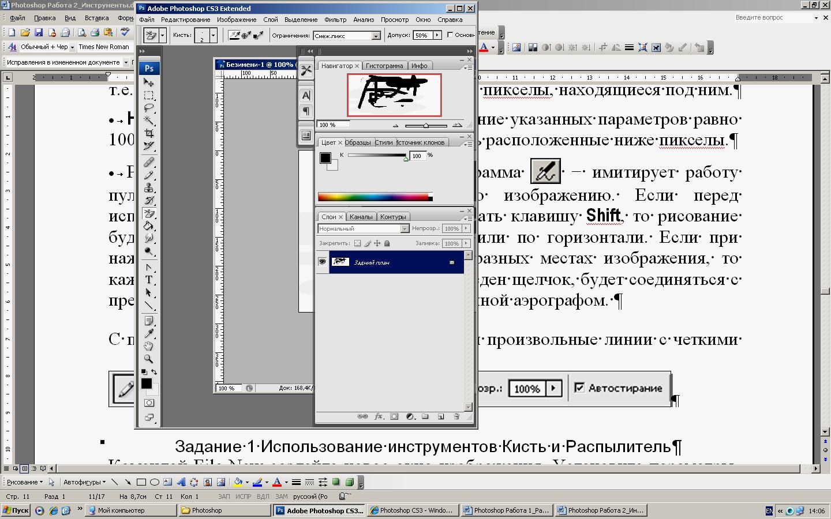
Task: Select the Crop tool
Action: tap(149, 133)
